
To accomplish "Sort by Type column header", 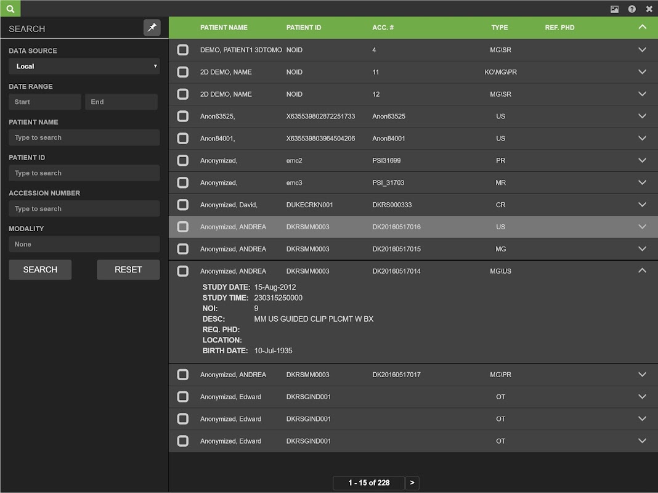I will (x=499, y=28).
